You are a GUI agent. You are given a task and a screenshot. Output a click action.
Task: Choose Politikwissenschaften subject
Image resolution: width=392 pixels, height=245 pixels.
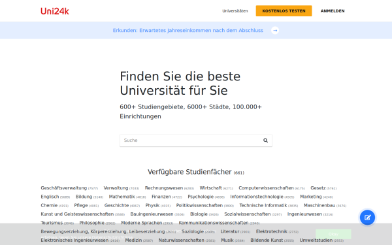tap(199, 206)
